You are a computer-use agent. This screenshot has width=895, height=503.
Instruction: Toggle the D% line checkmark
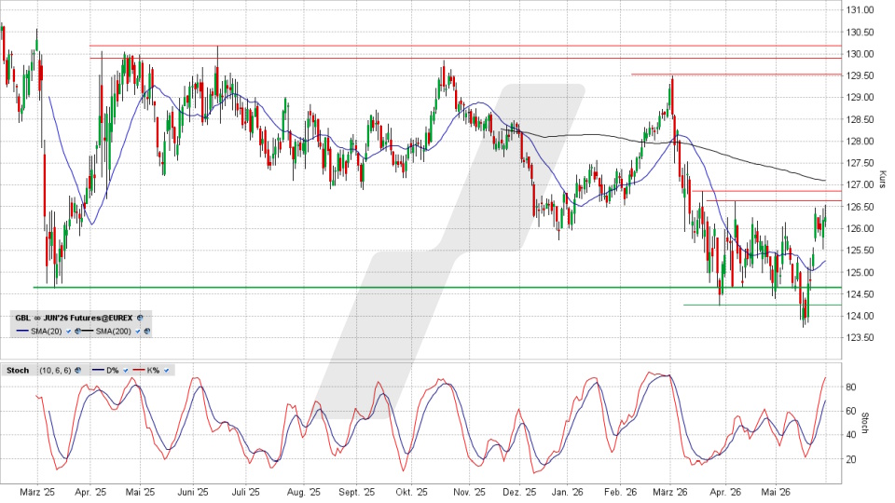[126, 371]
